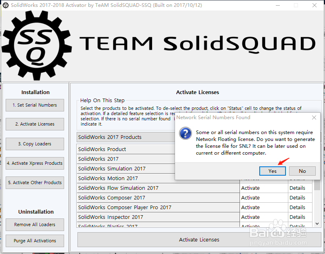Screen dimensions: 325x254
Task: Select the SolidWorks 2017 row
Action: coord(126,159)
